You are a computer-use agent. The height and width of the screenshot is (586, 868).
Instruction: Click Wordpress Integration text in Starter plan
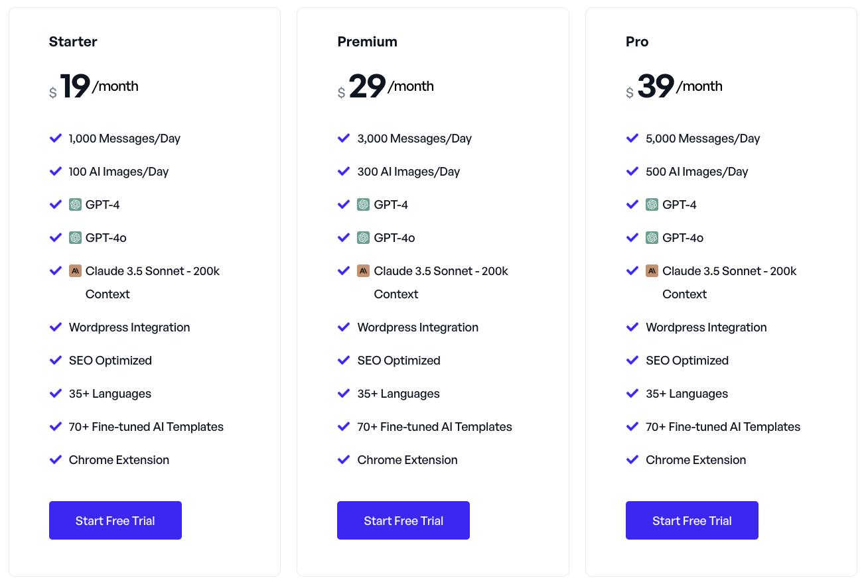(x=129, y=327)
